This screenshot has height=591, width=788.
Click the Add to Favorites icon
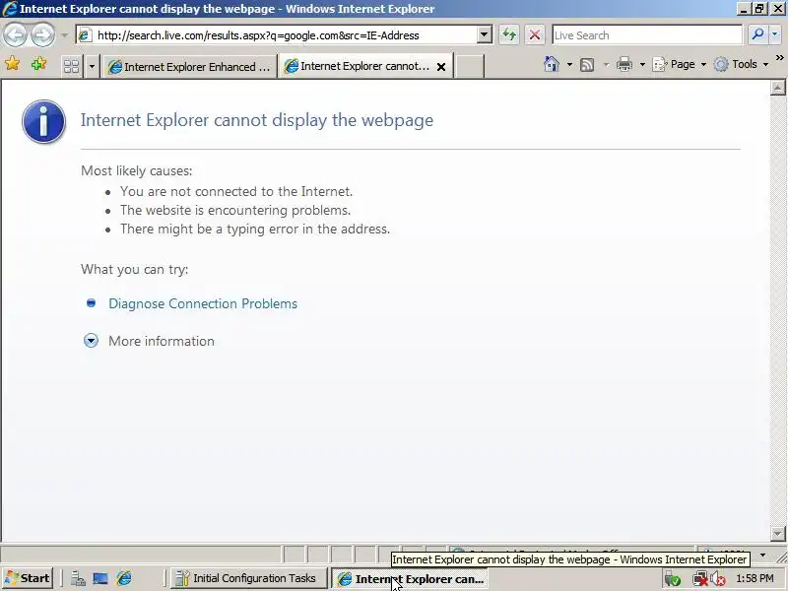click(38, 64)
